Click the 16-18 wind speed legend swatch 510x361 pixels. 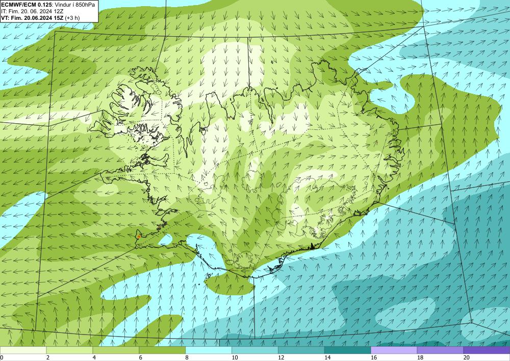394,350
